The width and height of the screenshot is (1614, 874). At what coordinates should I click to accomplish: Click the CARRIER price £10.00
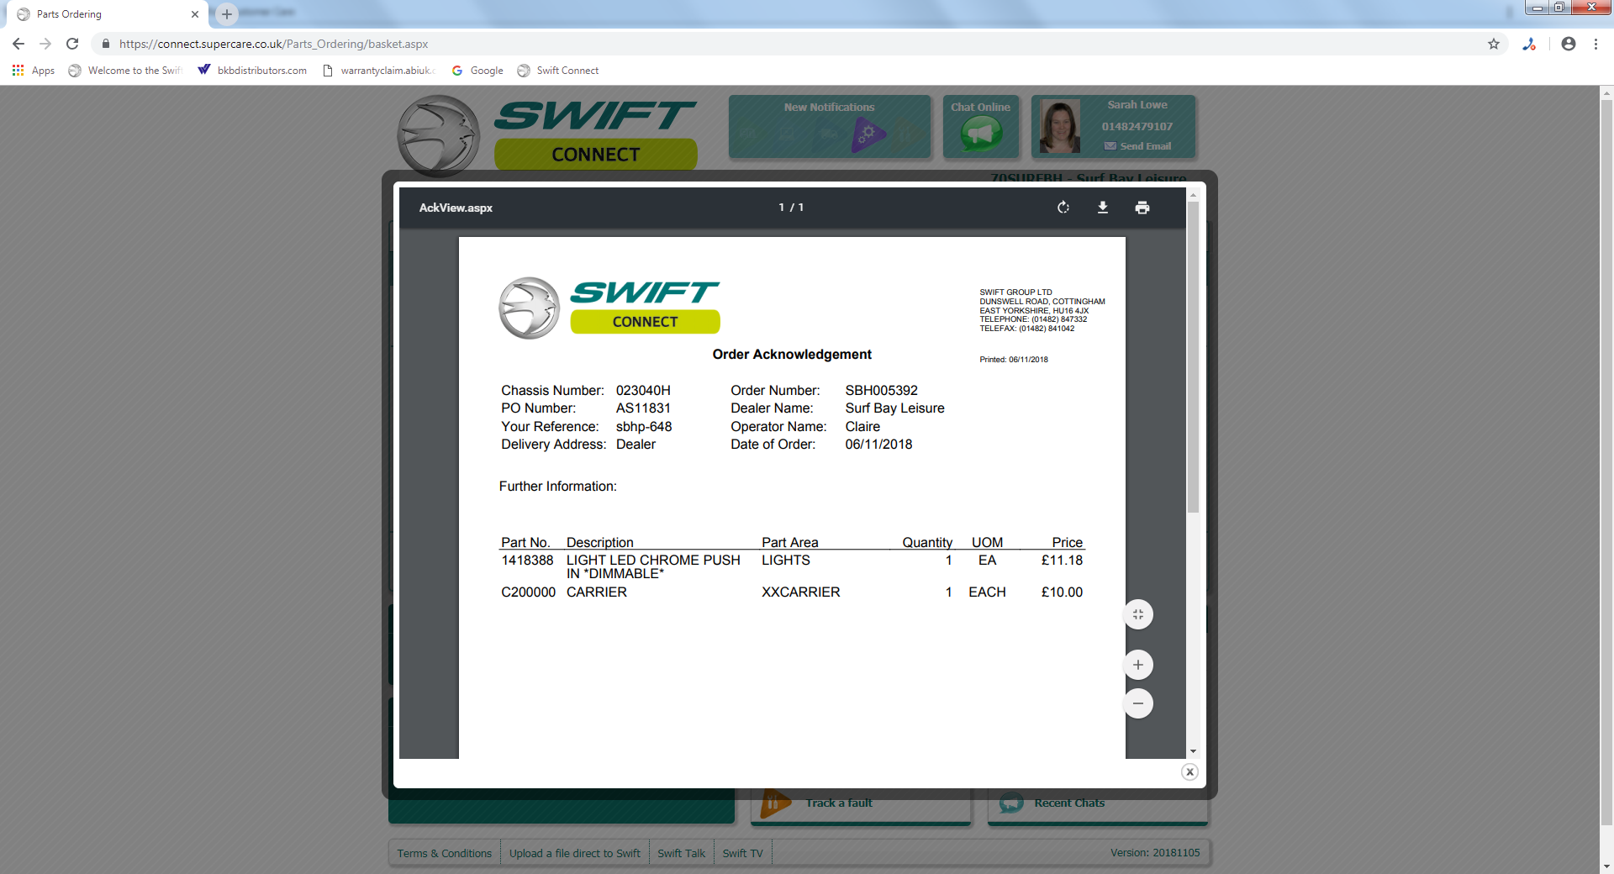coord(1062,592)
